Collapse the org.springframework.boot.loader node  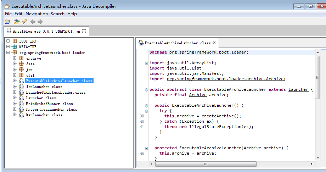(8, 52)
